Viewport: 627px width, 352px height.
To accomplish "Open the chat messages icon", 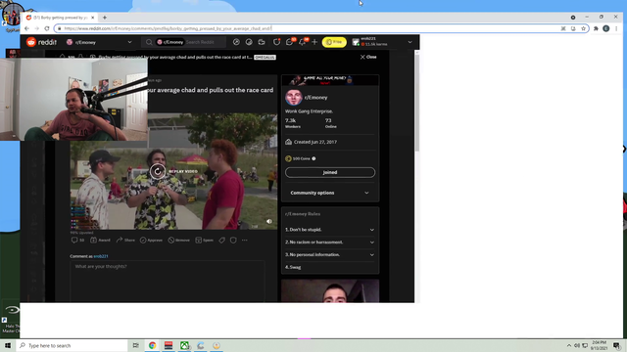I will (x=289, y=42).
